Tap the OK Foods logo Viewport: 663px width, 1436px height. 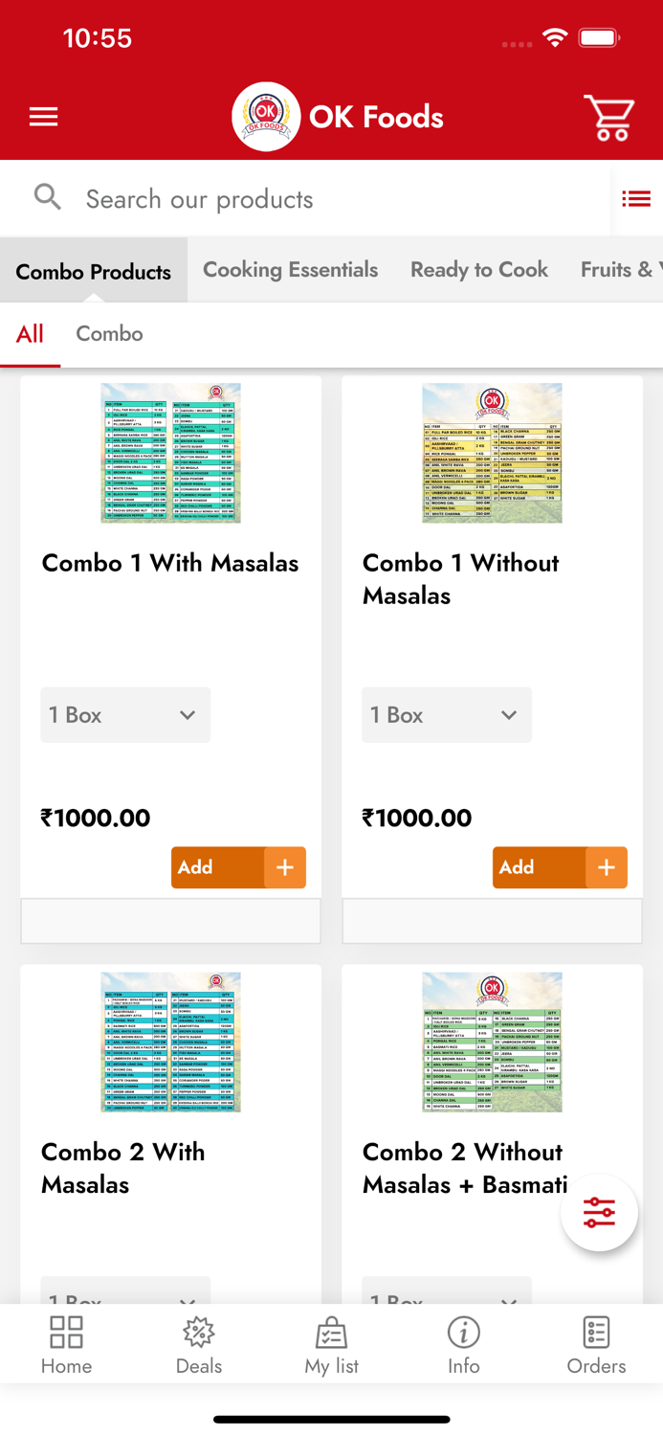(x=266, y=117)
